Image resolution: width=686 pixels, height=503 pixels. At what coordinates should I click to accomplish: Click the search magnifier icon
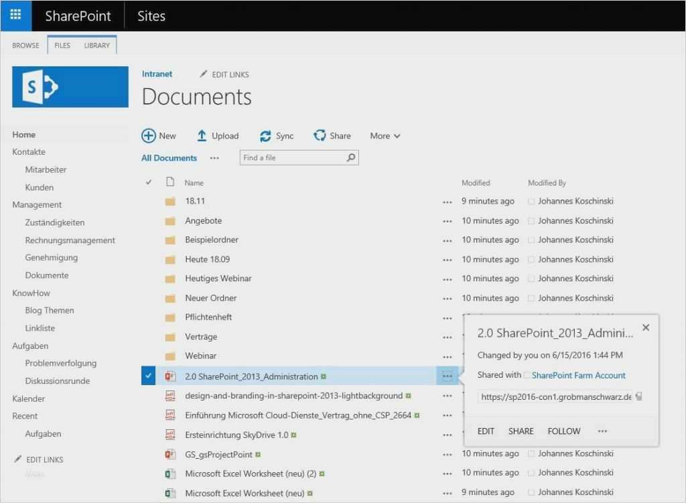tap(351, 157)
